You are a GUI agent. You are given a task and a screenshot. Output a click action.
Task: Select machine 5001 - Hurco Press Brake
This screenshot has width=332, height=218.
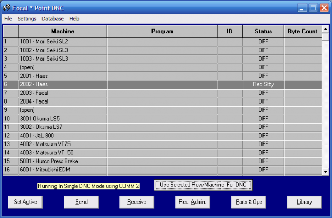pyautogui.click(x=63, y=161)
